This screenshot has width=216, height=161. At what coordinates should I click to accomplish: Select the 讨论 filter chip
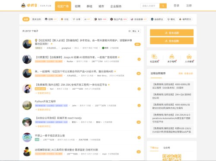tap(65, 19)
